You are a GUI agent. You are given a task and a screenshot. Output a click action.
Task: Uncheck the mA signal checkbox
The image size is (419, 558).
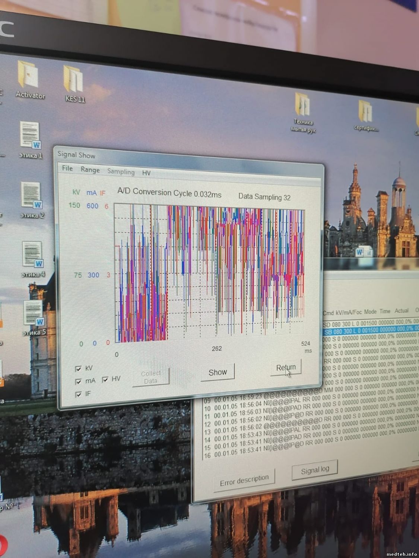pos(78,381)
